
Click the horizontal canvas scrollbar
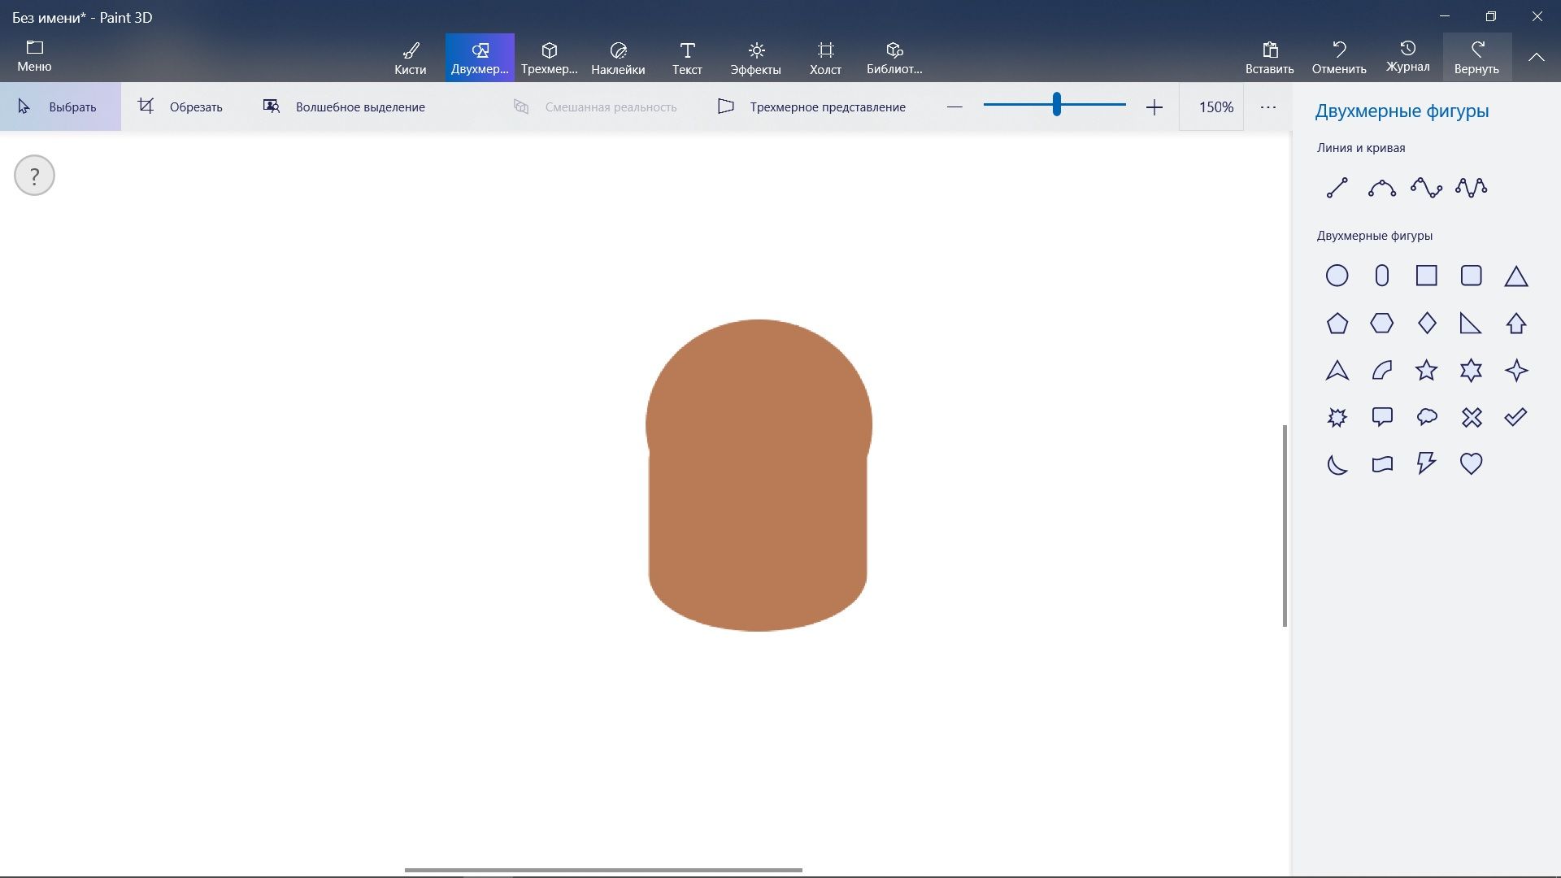tap(603, 870)
